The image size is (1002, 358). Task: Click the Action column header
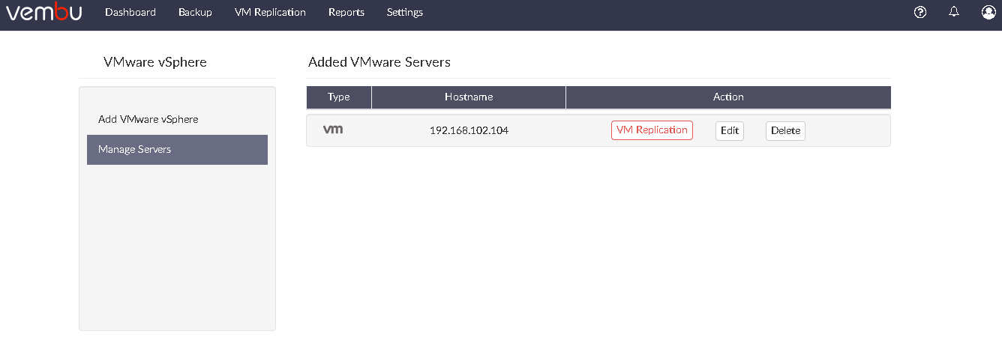pos(728,97)
